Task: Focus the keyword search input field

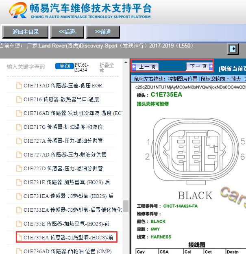Action: click(x=30, y=67)
